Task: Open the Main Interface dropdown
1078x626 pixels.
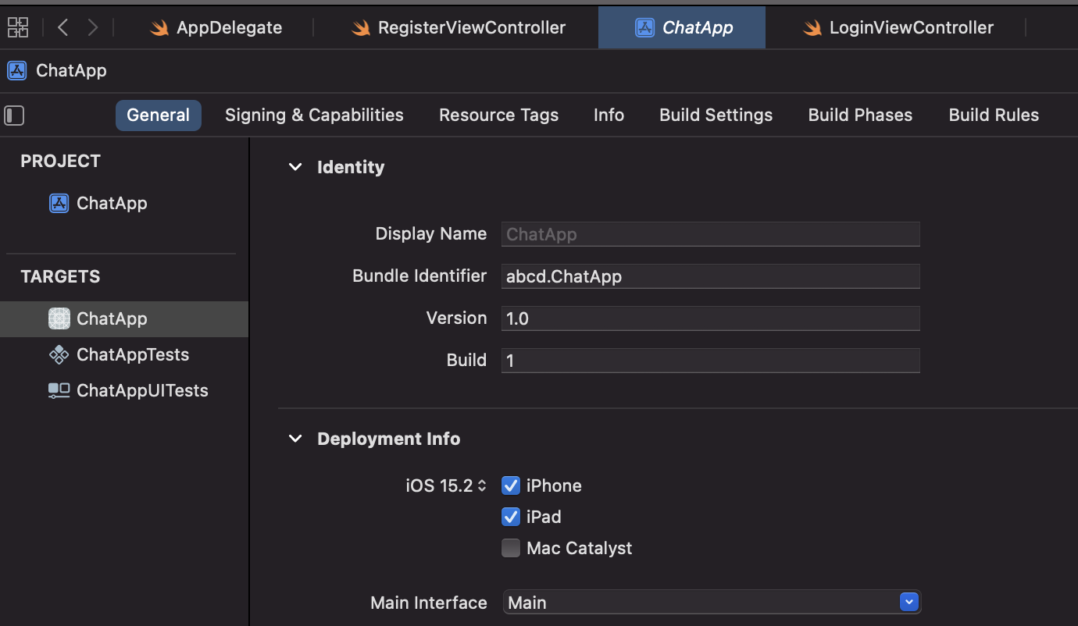Action: [908, 603]
